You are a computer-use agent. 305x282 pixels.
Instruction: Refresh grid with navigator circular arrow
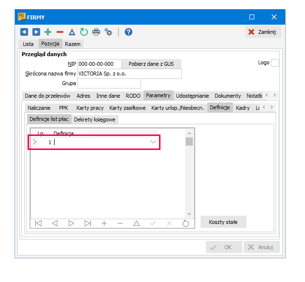186,223
